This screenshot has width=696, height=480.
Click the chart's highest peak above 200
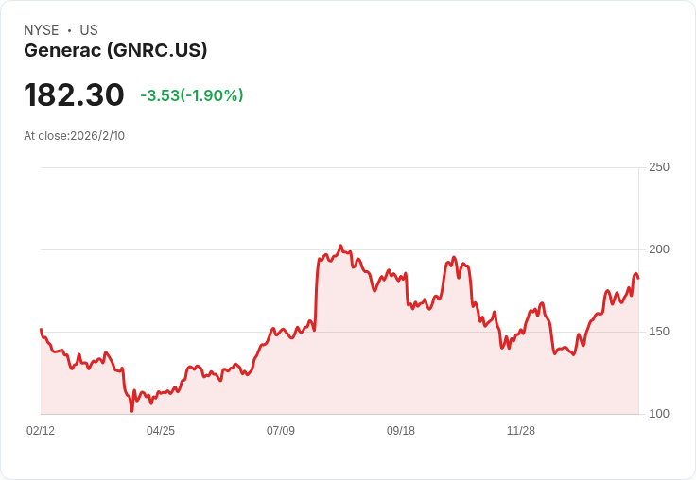click(x=340, y=246)
